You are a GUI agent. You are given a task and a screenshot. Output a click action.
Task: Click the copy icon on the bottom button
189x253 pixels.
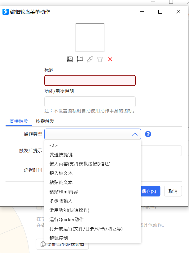(x=43, y=244)
